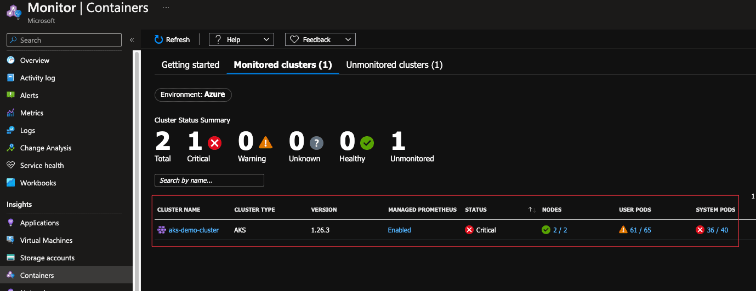The width and height of the screenshot is (756, 291).
Task: Expand the Help dropdown
Action: pos(241,39)
